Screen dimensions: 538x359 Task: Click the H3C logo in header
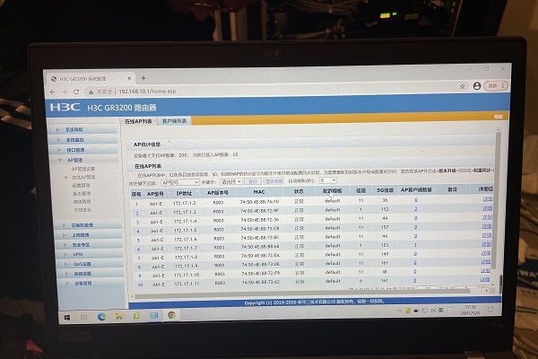pos(65,108)
